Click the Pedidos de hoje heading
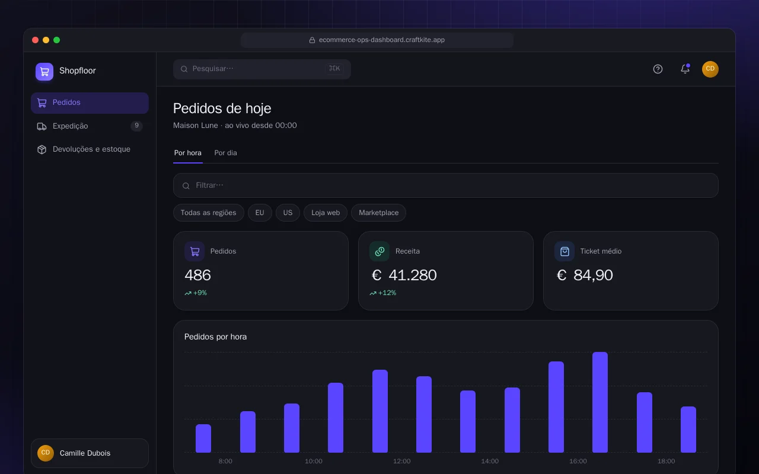The height and width of the screenshot is (474, 759). pyautogui.click(x=222, y=108)
